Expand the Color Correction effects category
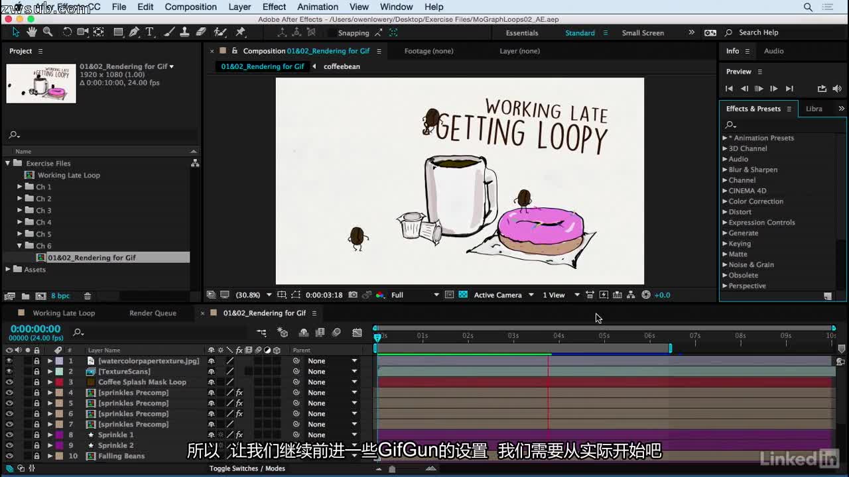This screenshot has height=477, width=849. (x=725, y=201)
